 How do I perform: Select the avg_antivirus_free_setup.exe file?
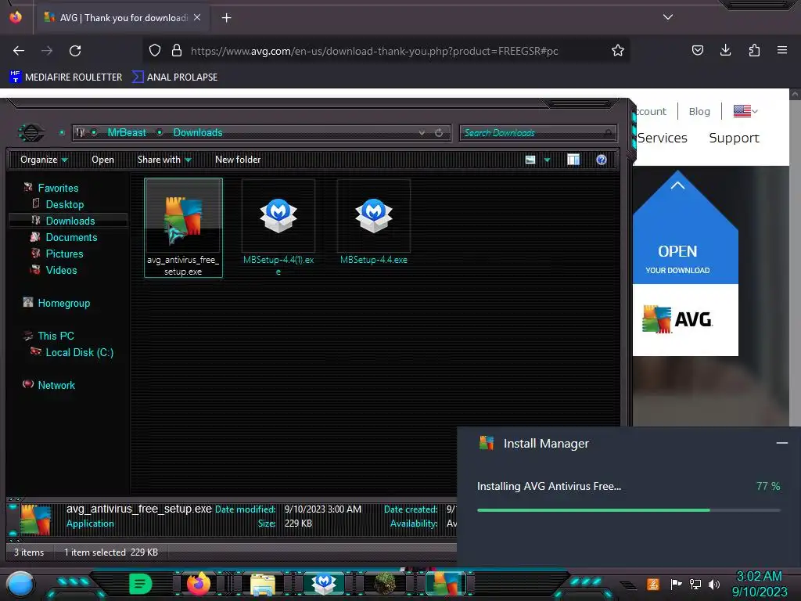tap(183, 228)
